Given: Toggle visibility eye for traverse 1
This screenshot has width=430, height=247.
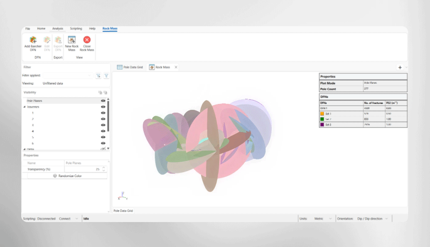Looking at the screenshot, I should click(103, 113).
